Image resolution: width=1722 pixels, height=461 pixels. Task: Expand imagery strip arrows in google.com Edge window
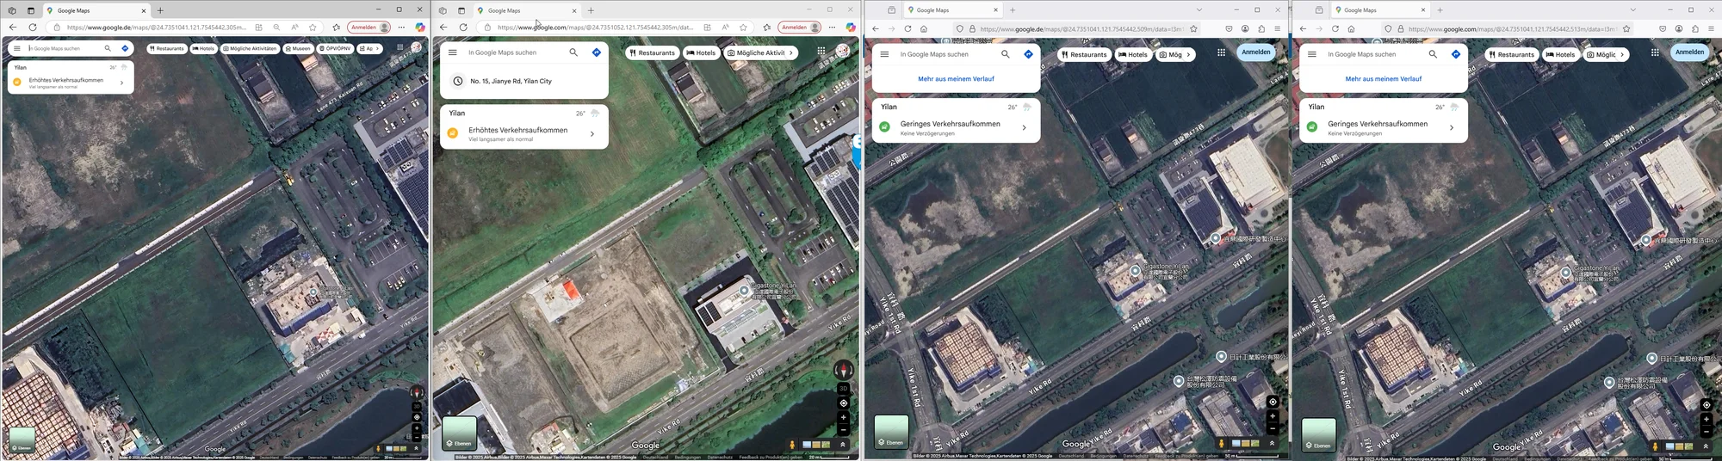(843, 445)
